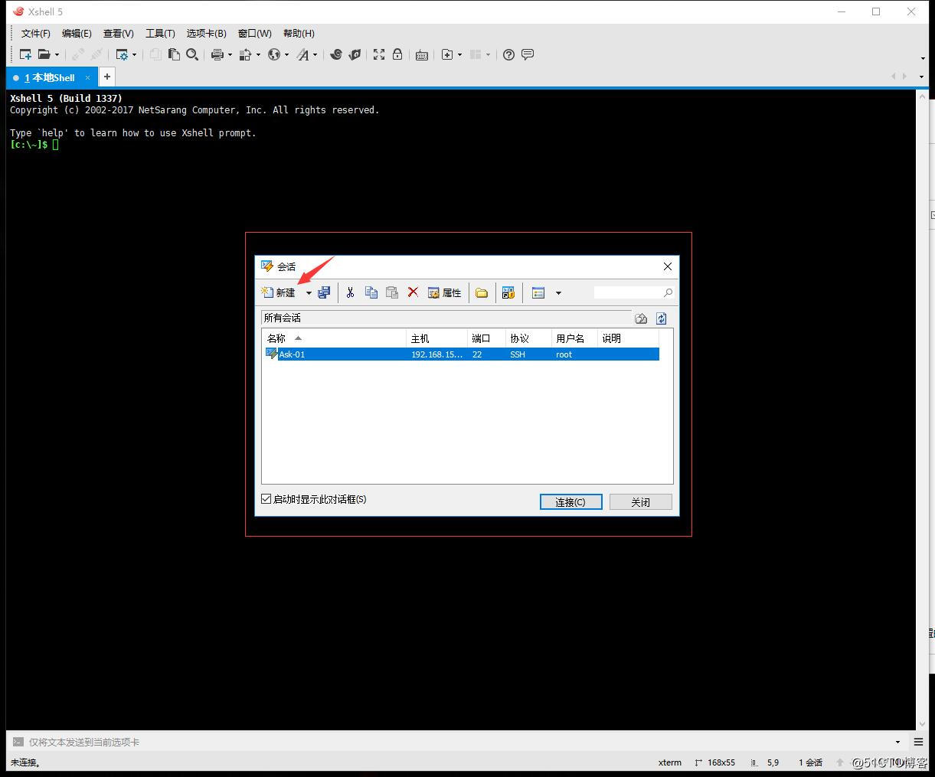Click the Font icon in main toolbar

click(302, 54)
